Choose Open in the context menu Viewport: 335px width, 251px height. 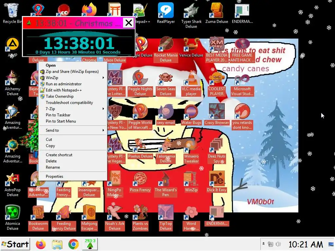click(x=73, y=65)
